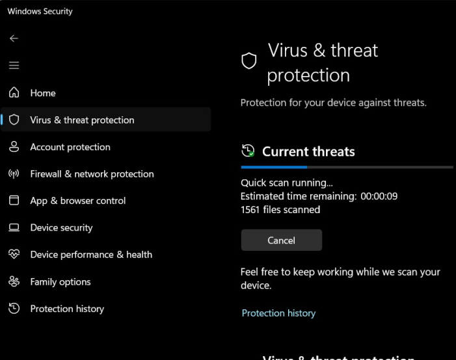Expand the hamburger navigation menu

[14, 66]
